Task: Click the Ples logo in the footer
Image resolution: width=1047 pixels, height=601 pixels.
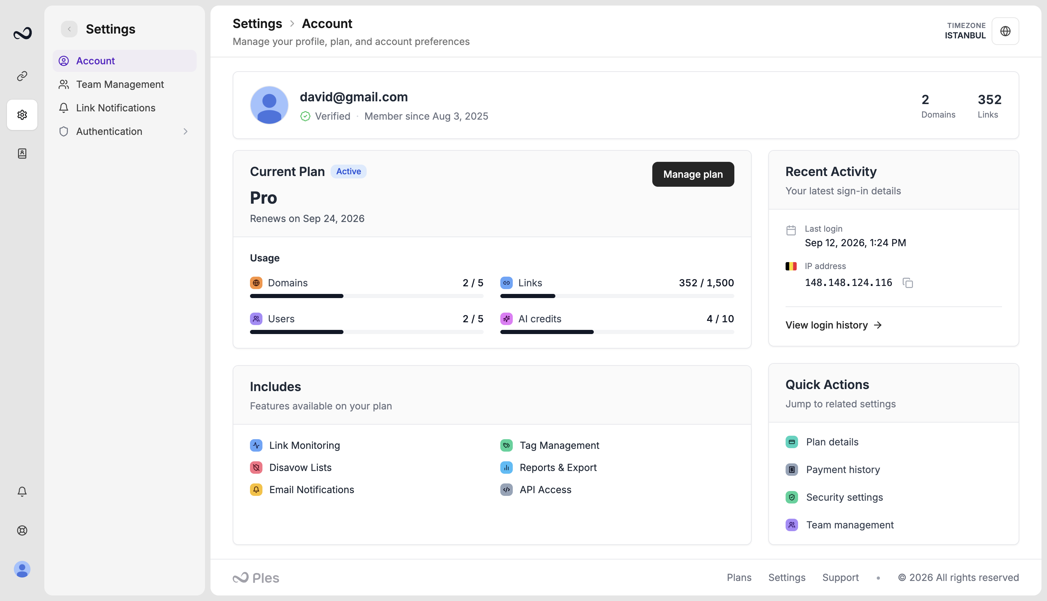Action: 256,578
